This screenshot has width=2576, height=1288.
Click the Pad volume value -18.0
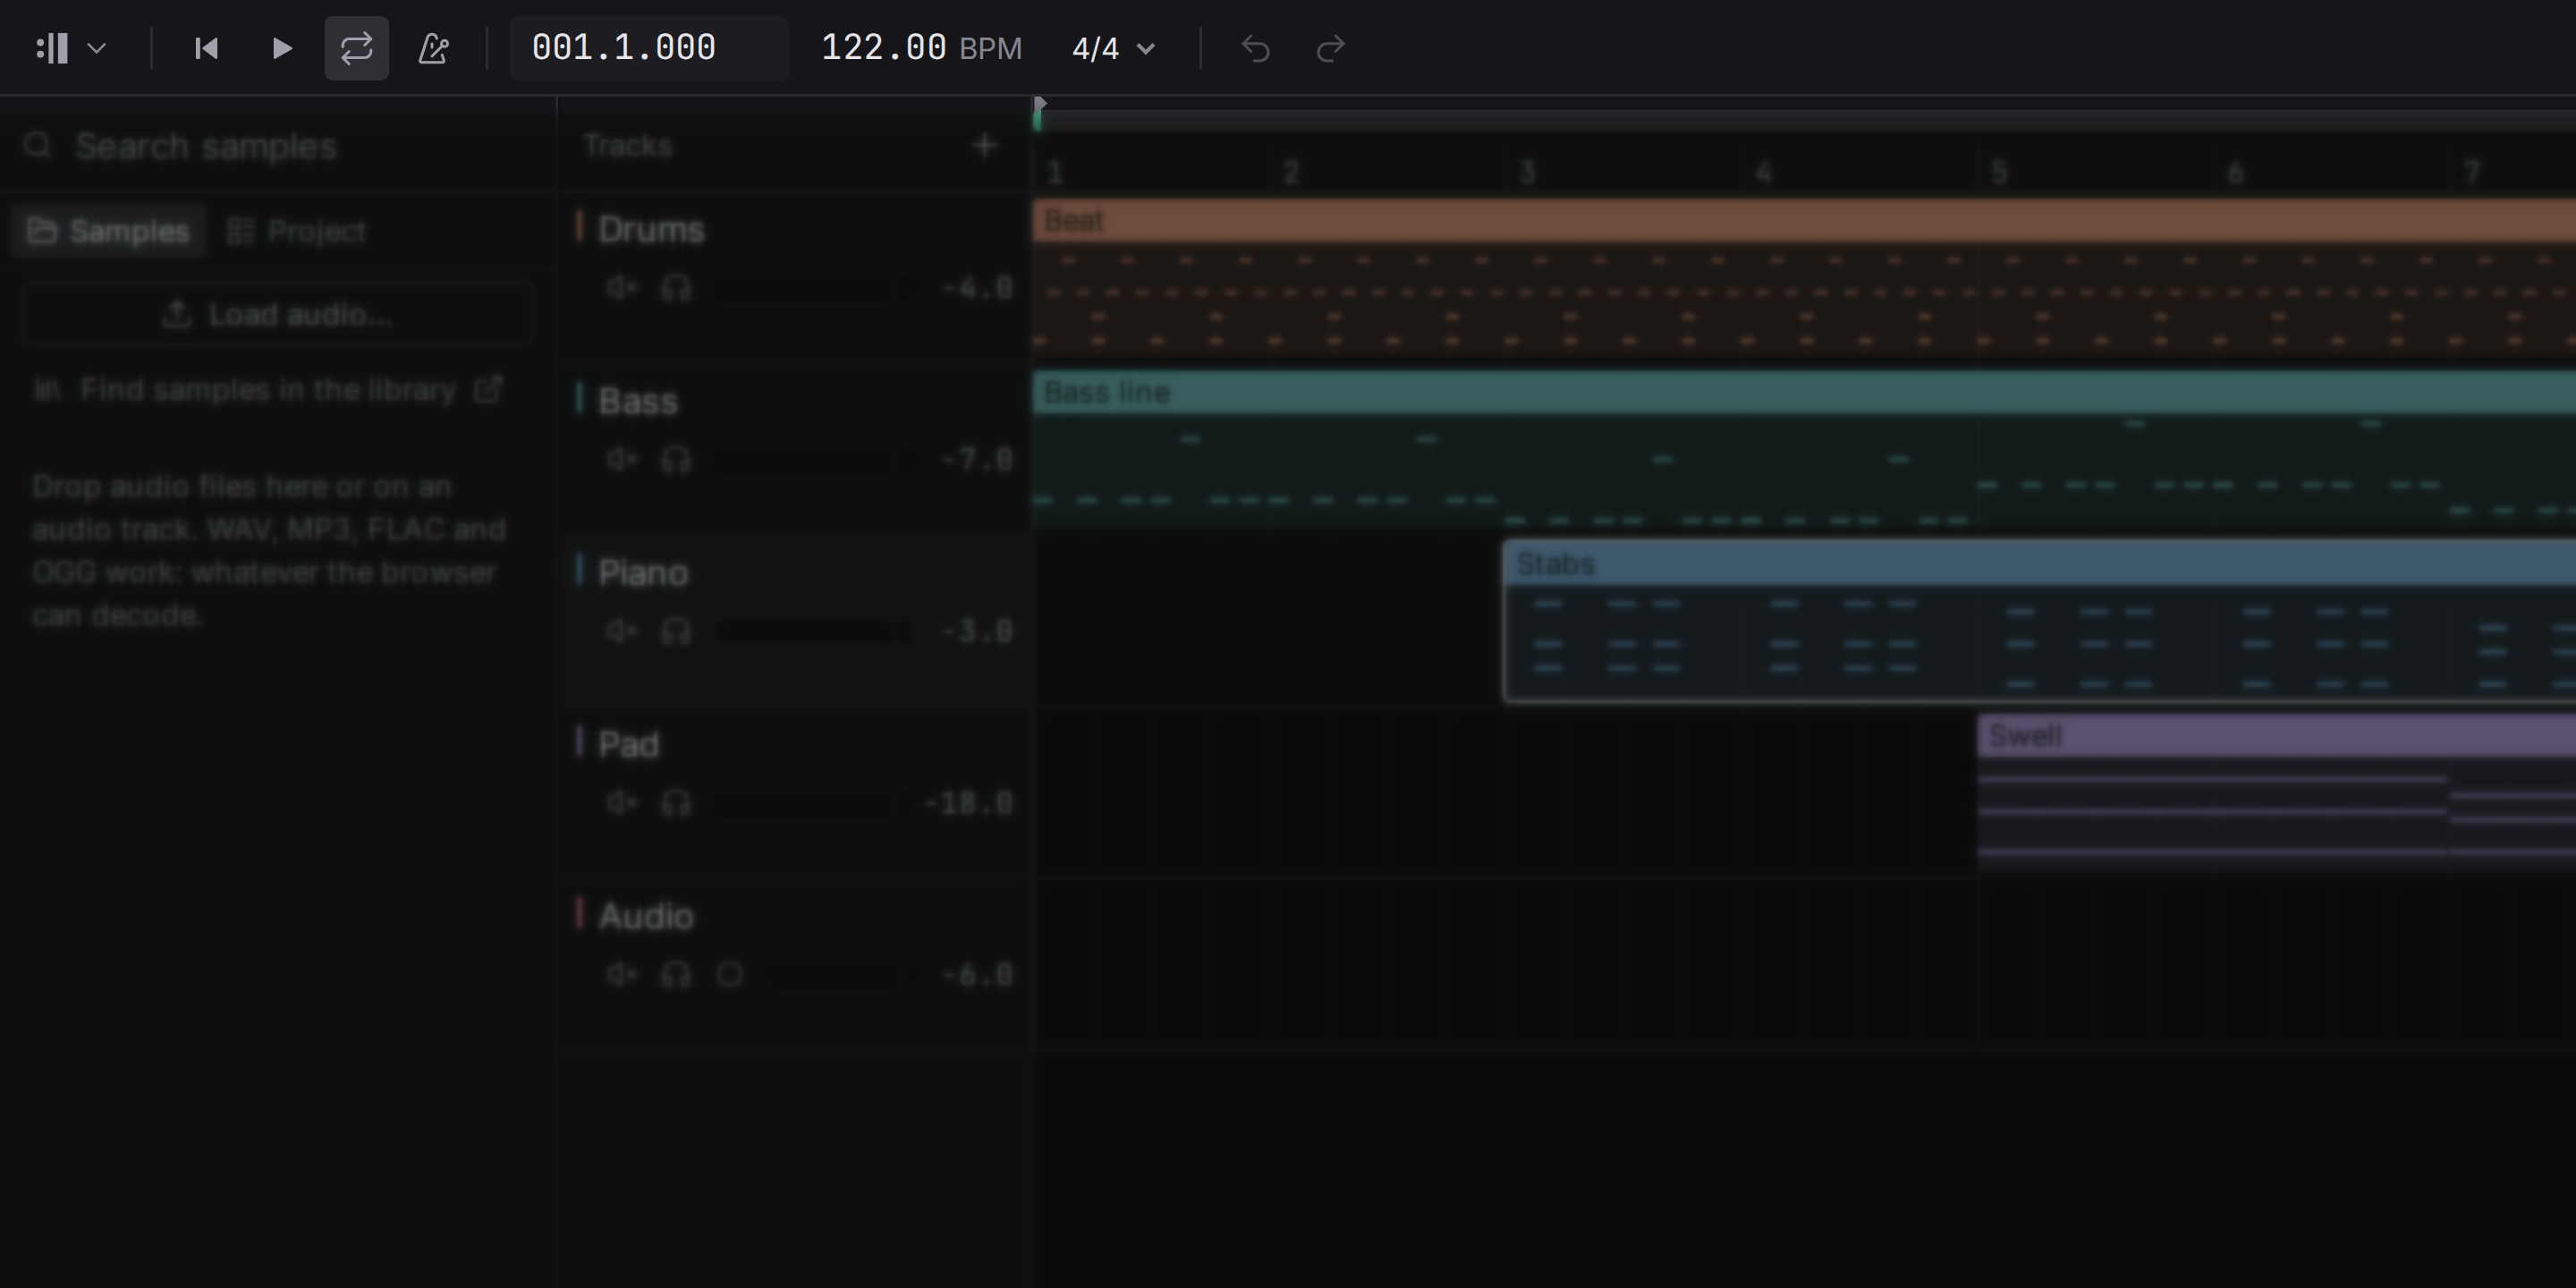(x=968, y=803)
